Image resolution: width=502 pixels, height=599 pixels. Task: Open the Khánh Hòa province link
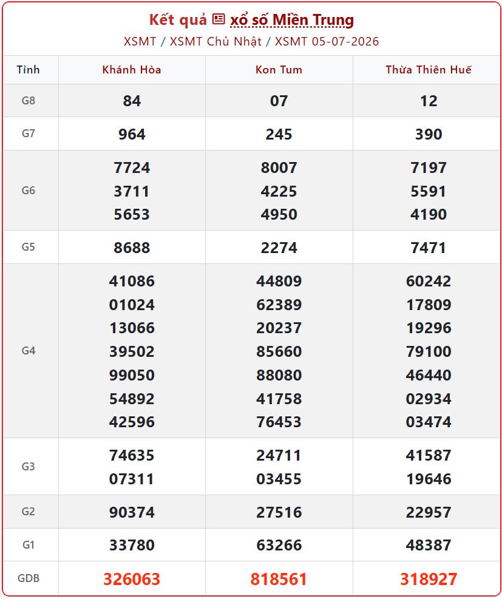(x=132, y=70)
